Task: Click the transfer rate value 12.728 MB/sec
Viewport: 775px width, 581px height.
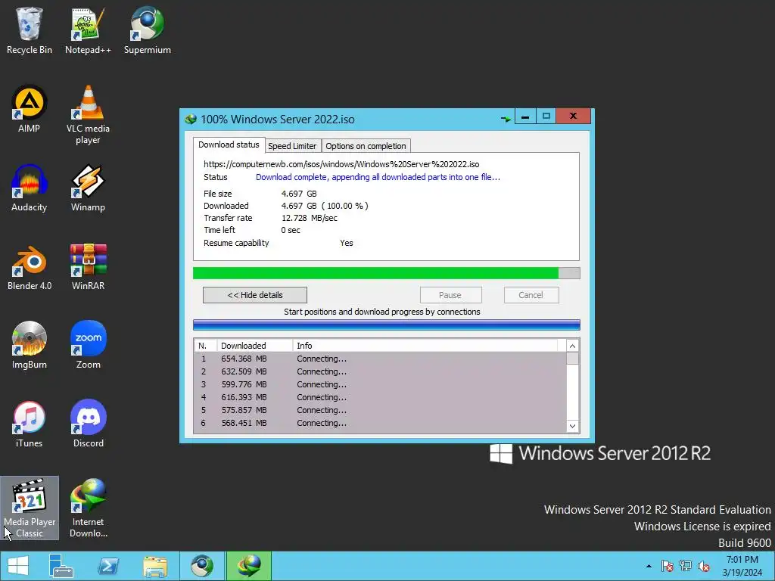Action: click(x=310, y=218)
